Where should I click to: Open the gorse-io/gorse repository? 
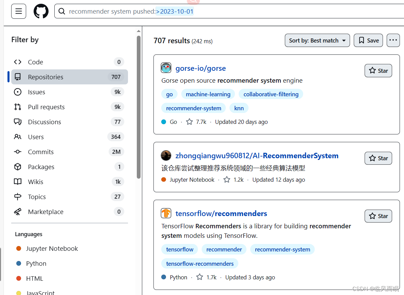coord(200,68)
